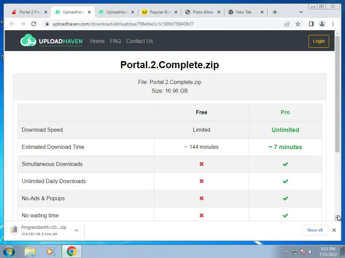Share this page via share icon
345x258 pixels.
click(x=287, y=24)
